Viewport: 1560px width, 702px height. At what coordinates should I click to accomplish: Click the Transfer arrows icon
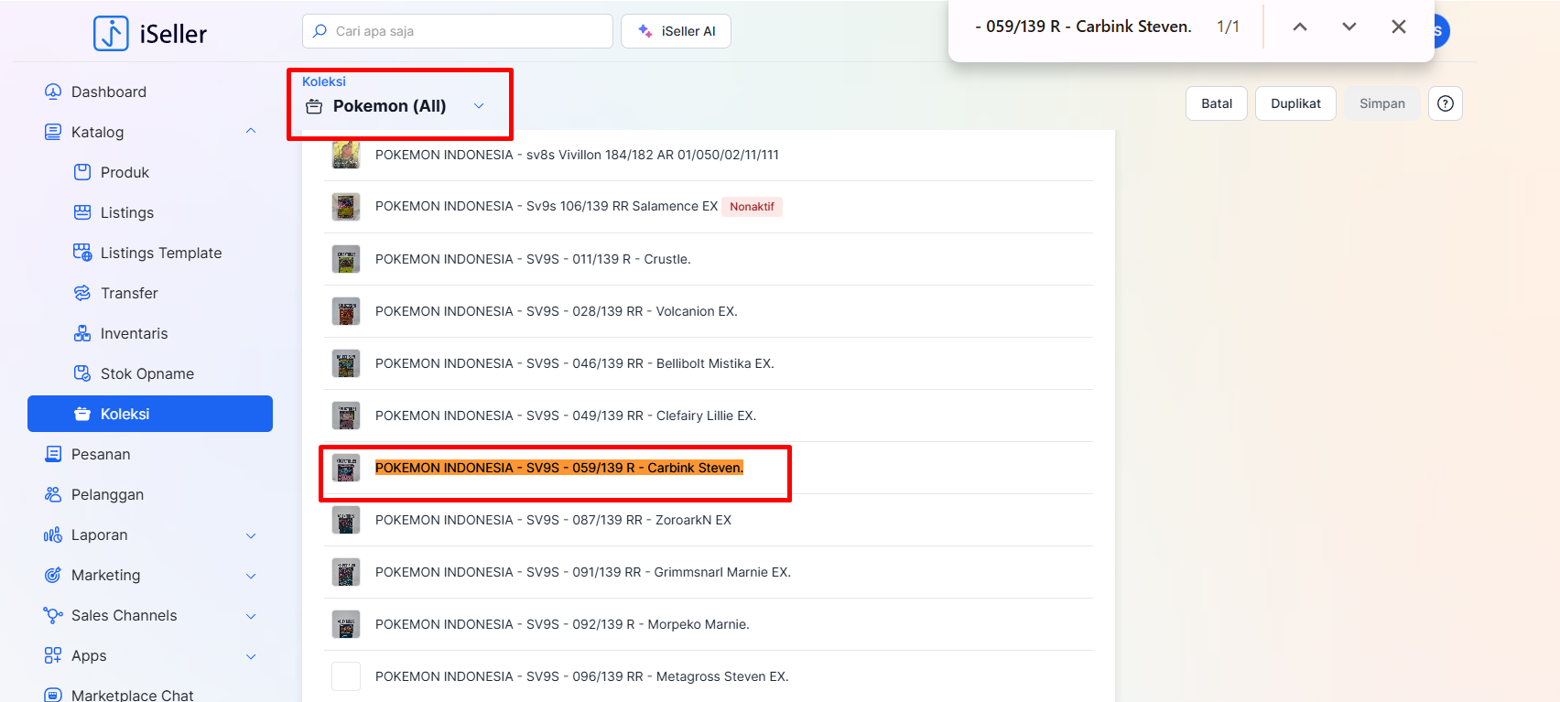pyautogui.click(x=82, y=293)
